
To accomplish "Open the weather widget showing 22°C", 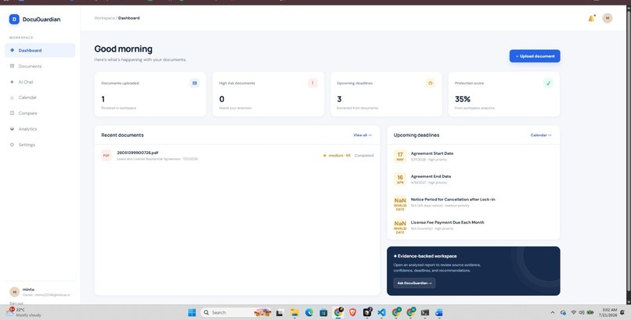I will tap(24, 312).
